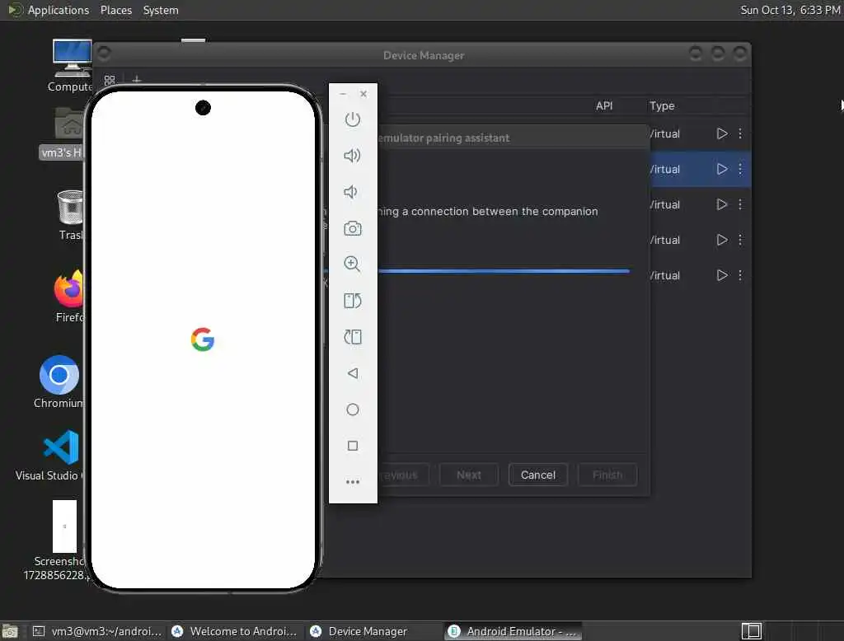Open overflow menu for fifth Virtual device

click(x=740, y=275)
